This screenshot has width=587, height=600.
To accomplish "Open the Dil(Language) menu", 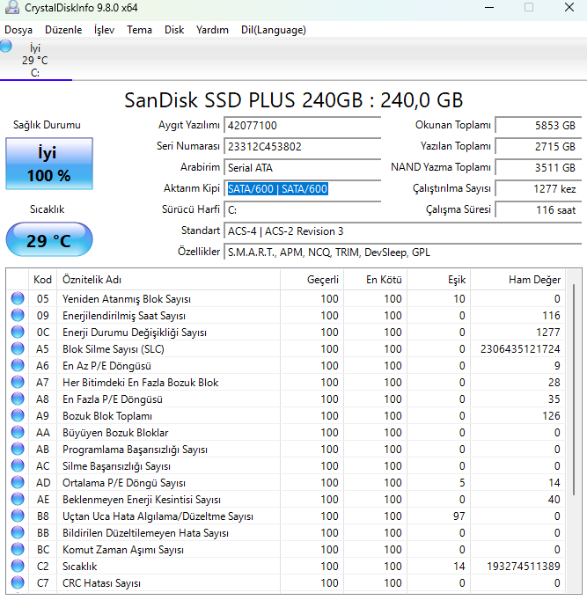I will point(273,30).
